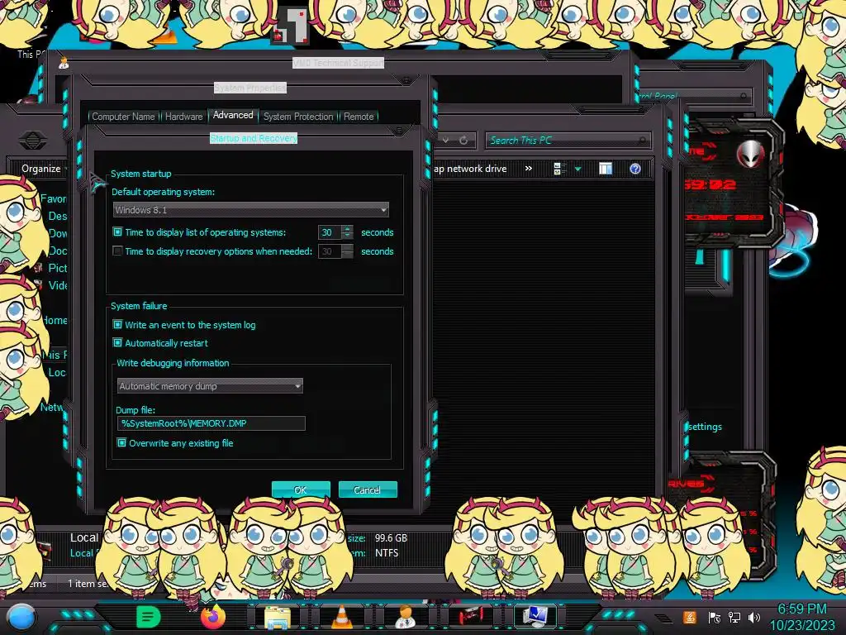Open volume speaker tray icon
Viewport: 846px width, 635px height.
coord(754,618)
